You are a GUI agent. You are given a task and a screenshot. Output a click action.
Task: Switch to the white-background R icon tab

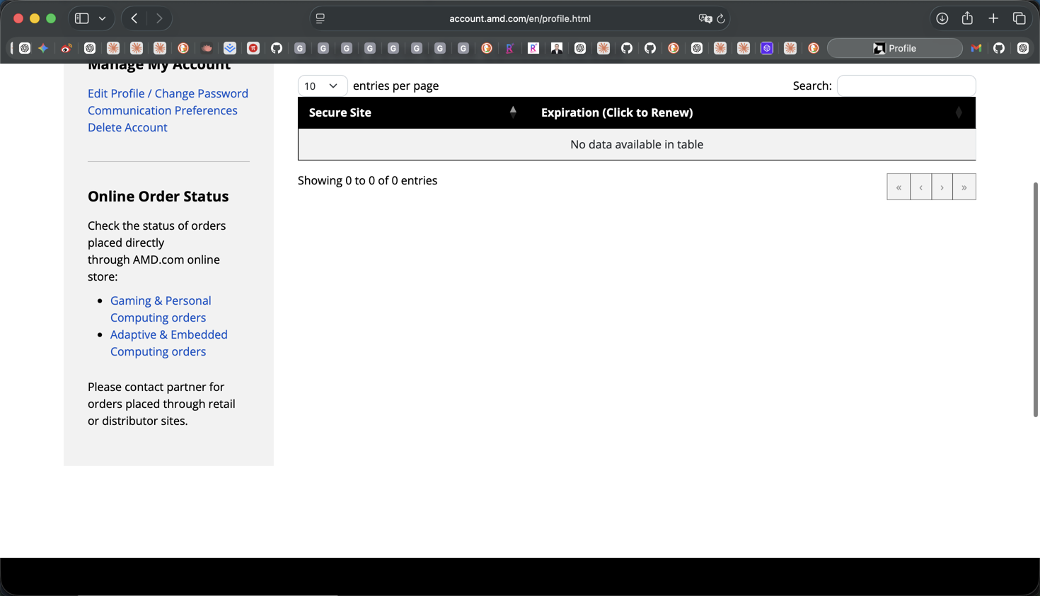pos(533,48)
